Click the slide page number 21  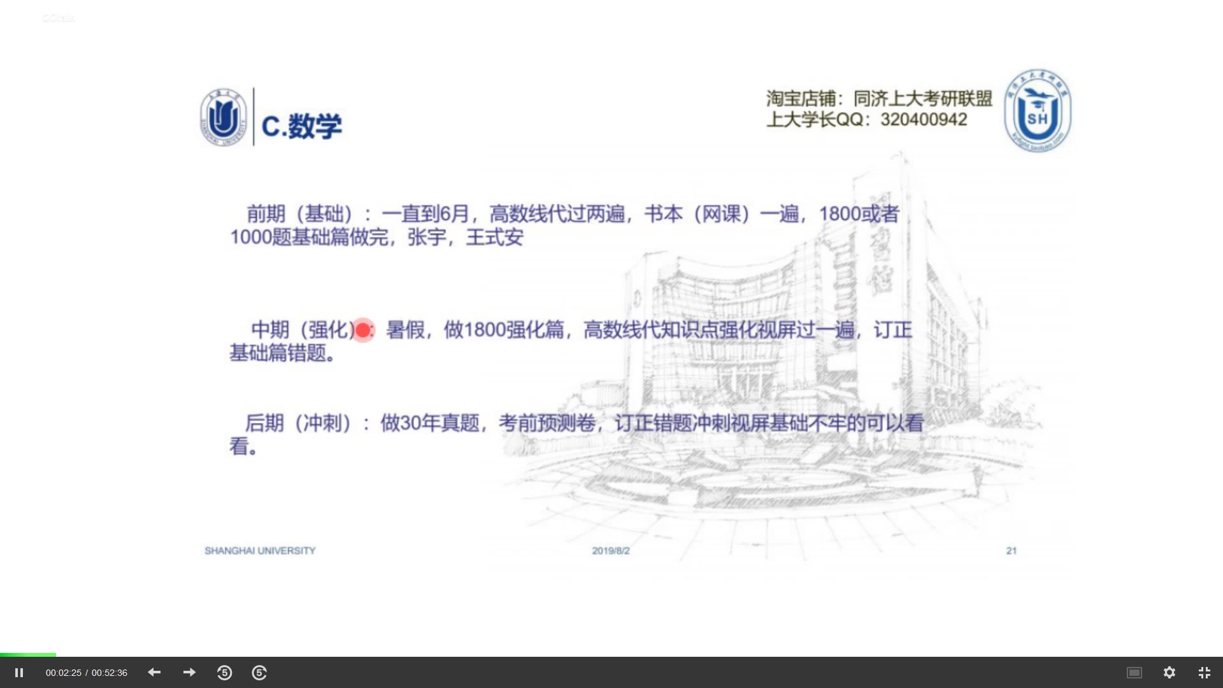pos(1012,550)
